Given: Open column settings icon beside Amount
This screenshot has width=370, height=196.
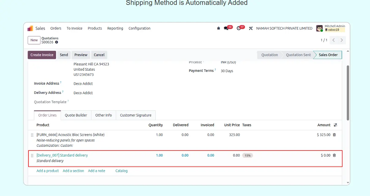Looking at the screenshot, I should pyautogui.click(x=335, y=125).
